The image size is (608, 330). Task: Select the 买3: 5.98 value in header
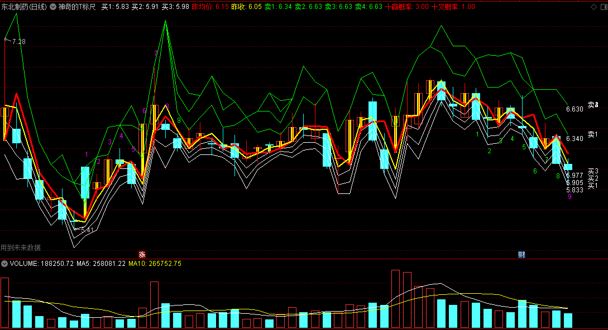[x=175, y=7]
